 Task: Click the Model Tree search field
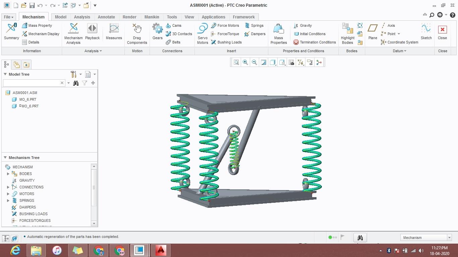click(31, 83)
